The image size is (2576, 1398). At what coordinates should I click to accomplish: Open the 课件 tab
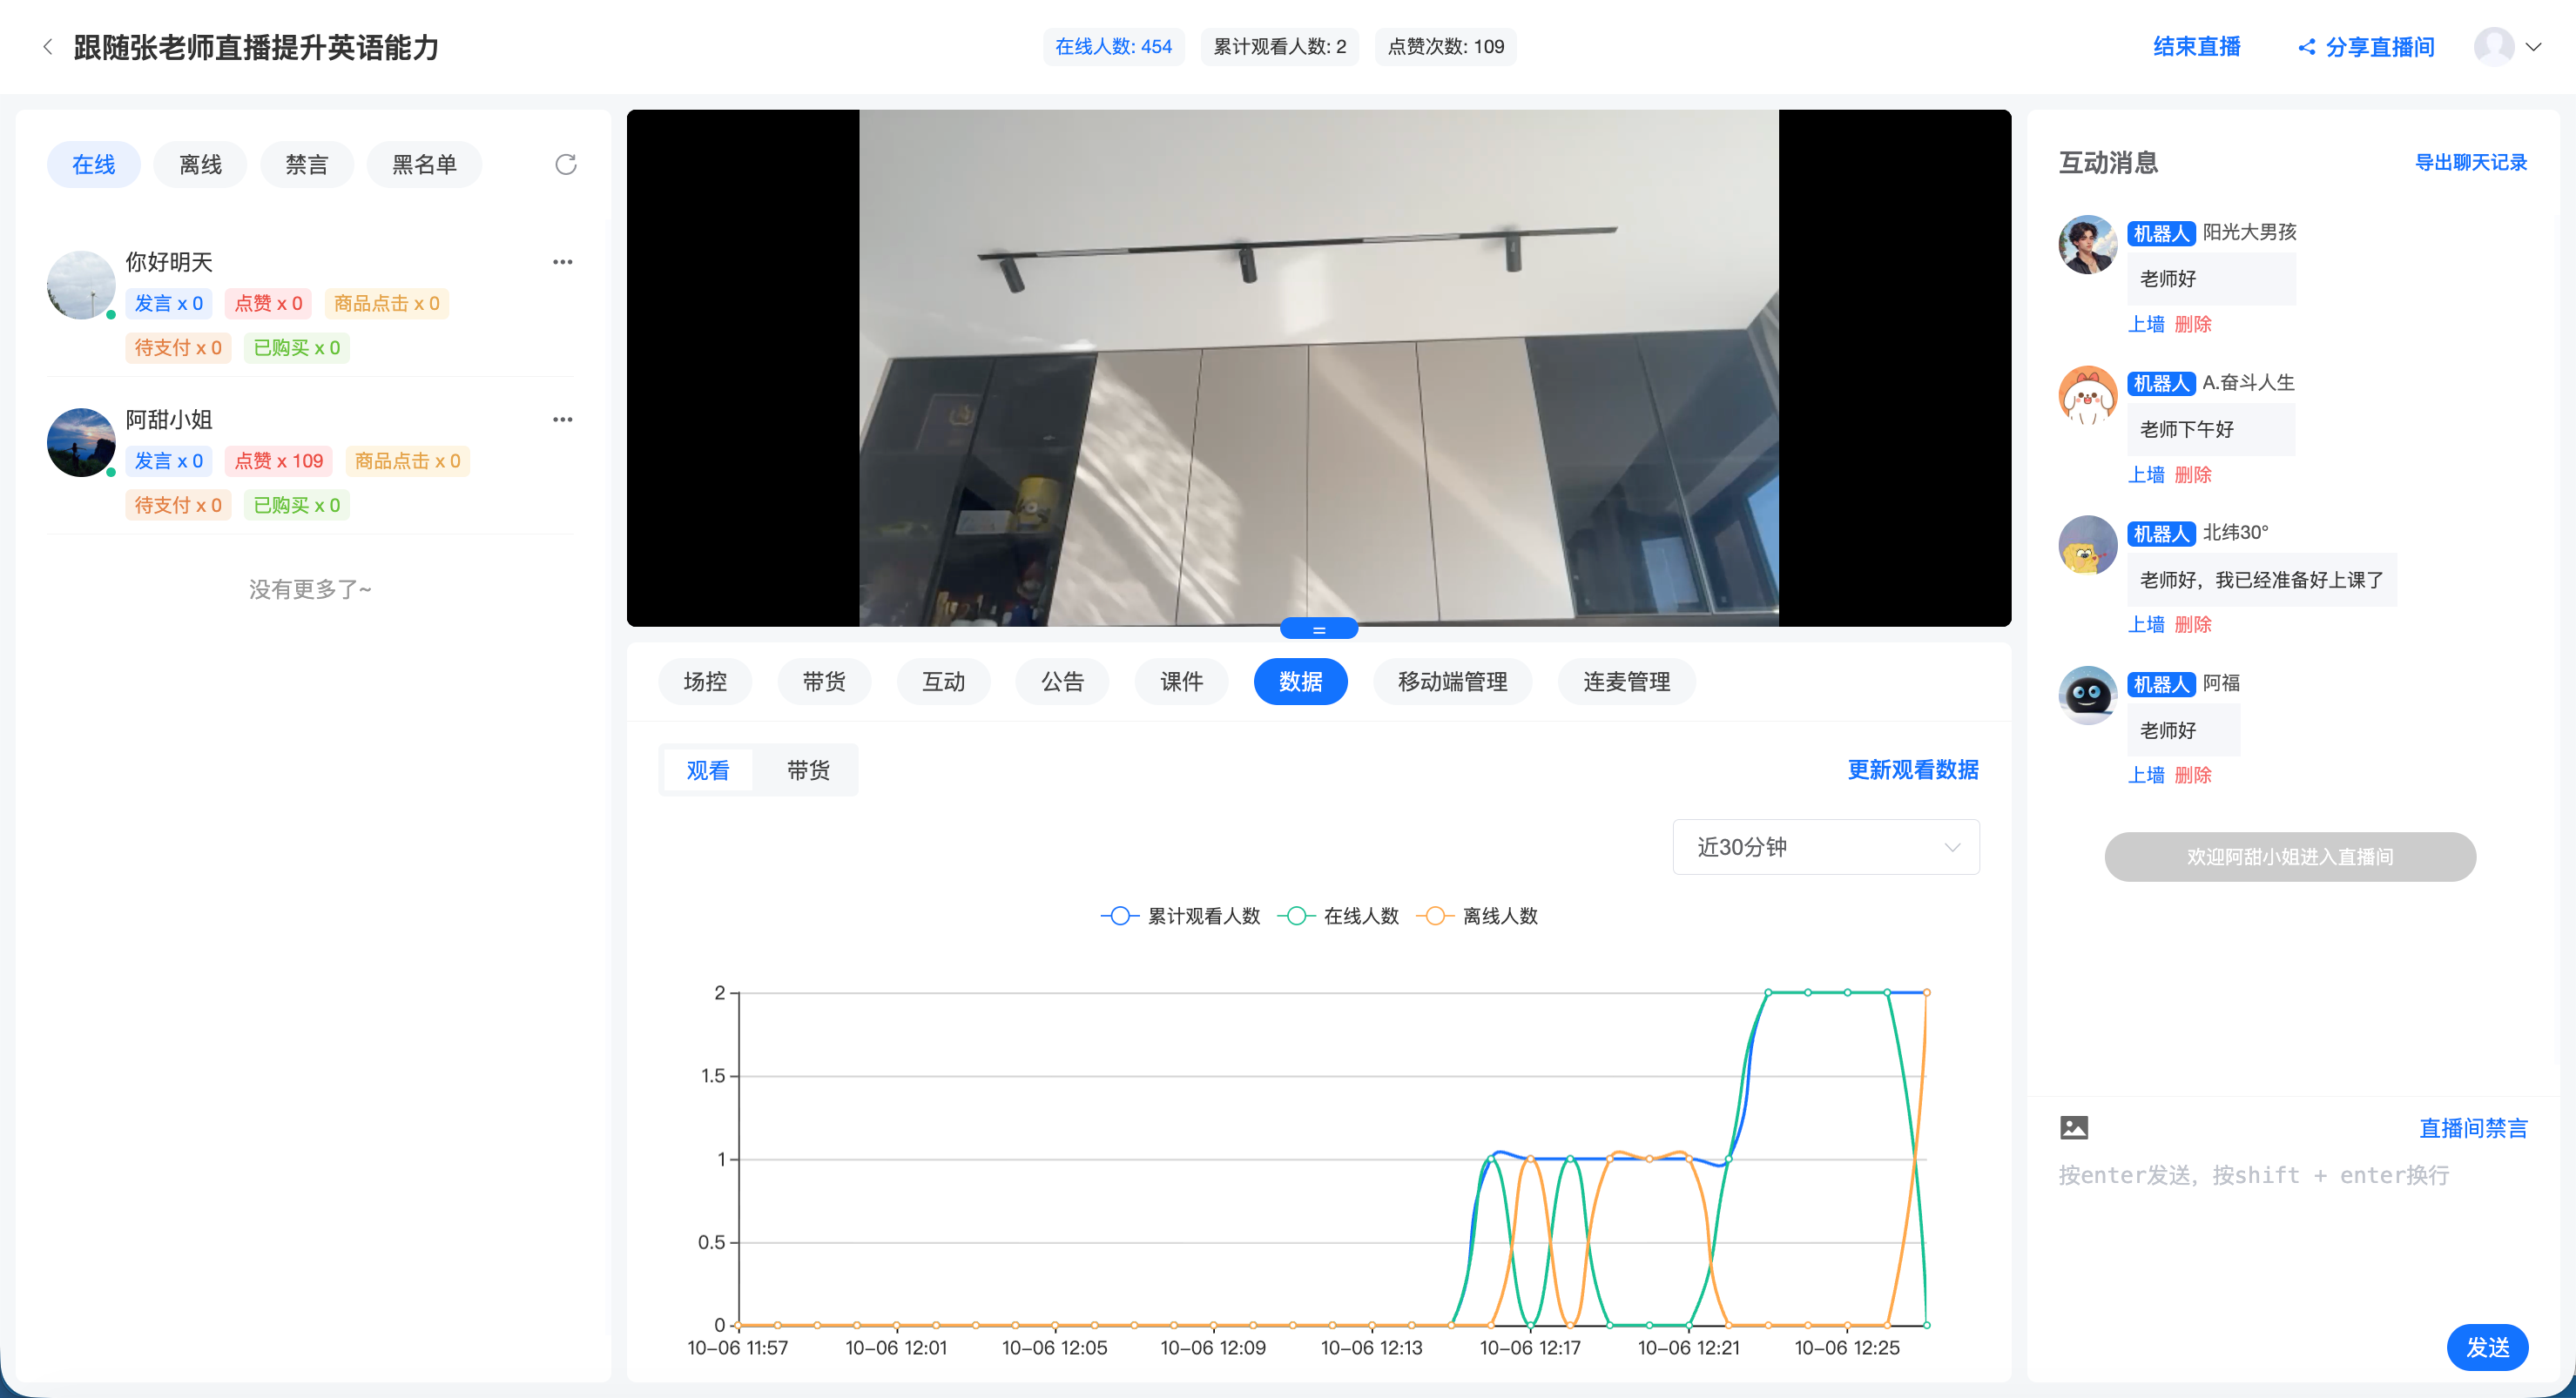(1181, 682)
